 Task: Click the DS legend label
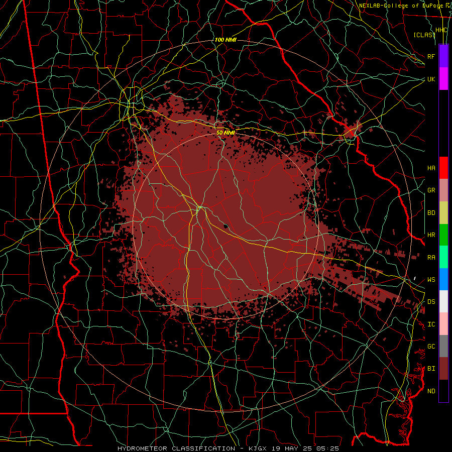click(431, 302)
